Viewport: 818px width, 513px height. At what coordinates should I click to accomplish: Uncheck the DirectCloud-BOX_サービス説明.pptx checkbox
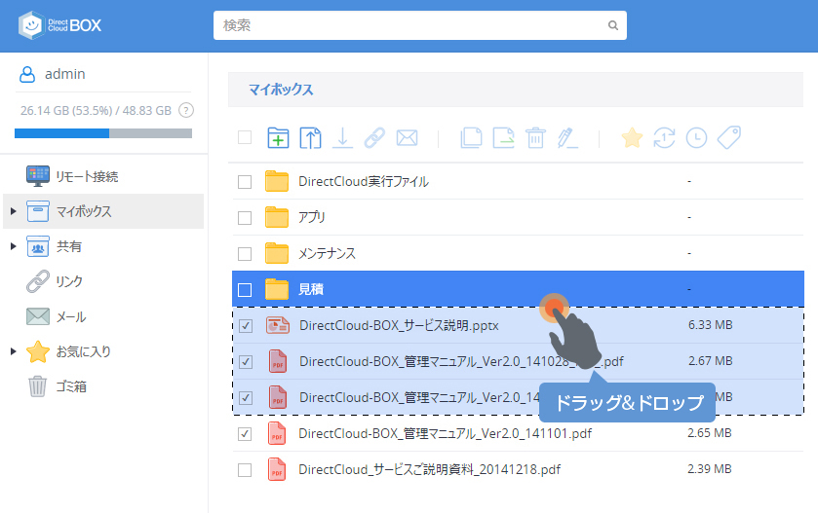[245, 326]
